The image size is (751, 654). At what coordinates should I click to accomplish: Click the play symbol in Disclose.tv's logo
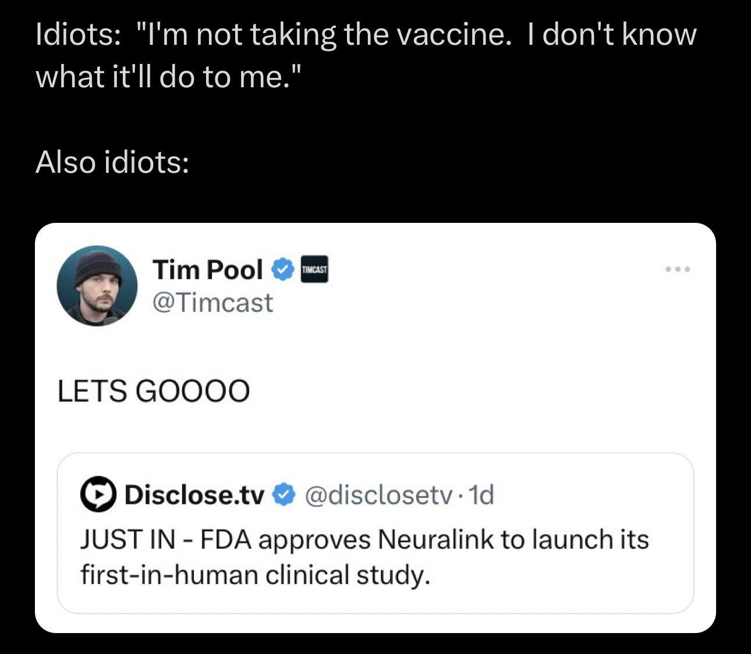100,495
